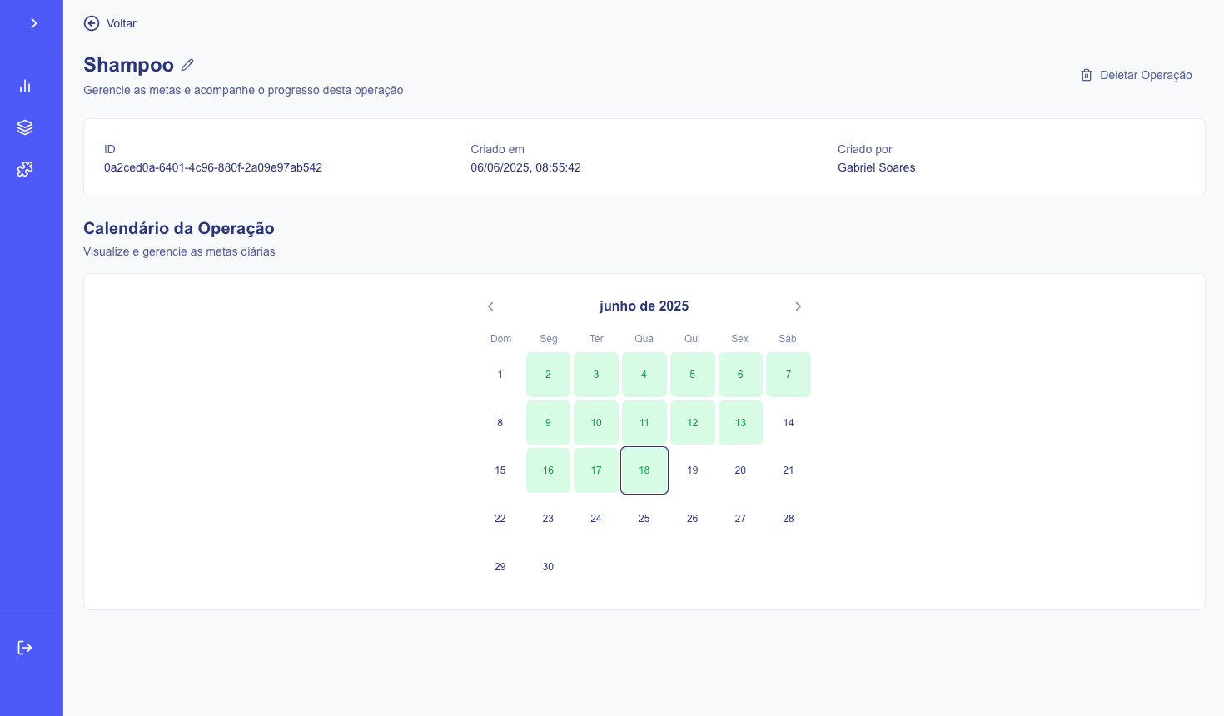Open the puzzle piece integrations icon
The image size is (1224, 716).
tap(25, 169)
